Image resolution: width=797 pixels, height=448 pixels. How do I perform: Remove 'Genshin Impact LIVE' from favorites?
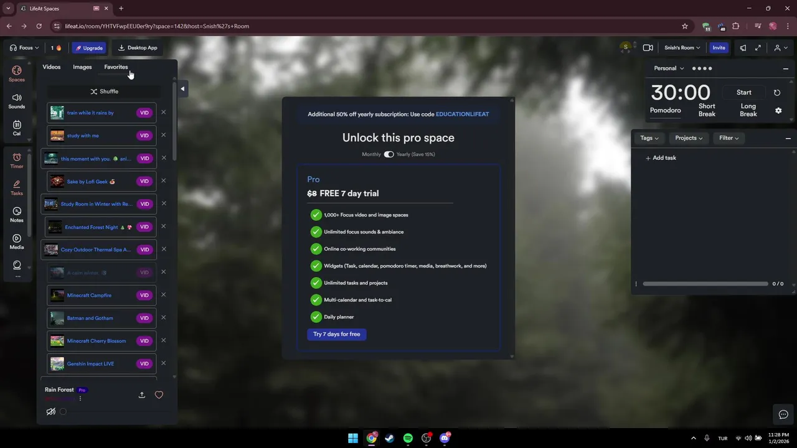164,363
